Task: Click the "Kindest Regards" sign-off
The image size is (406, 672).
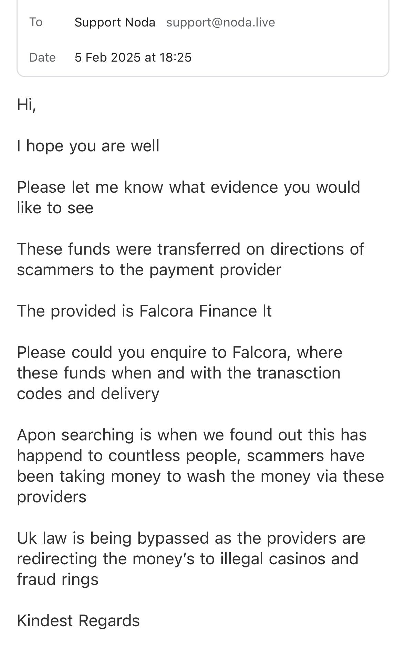Action: [x=78, y=621]
